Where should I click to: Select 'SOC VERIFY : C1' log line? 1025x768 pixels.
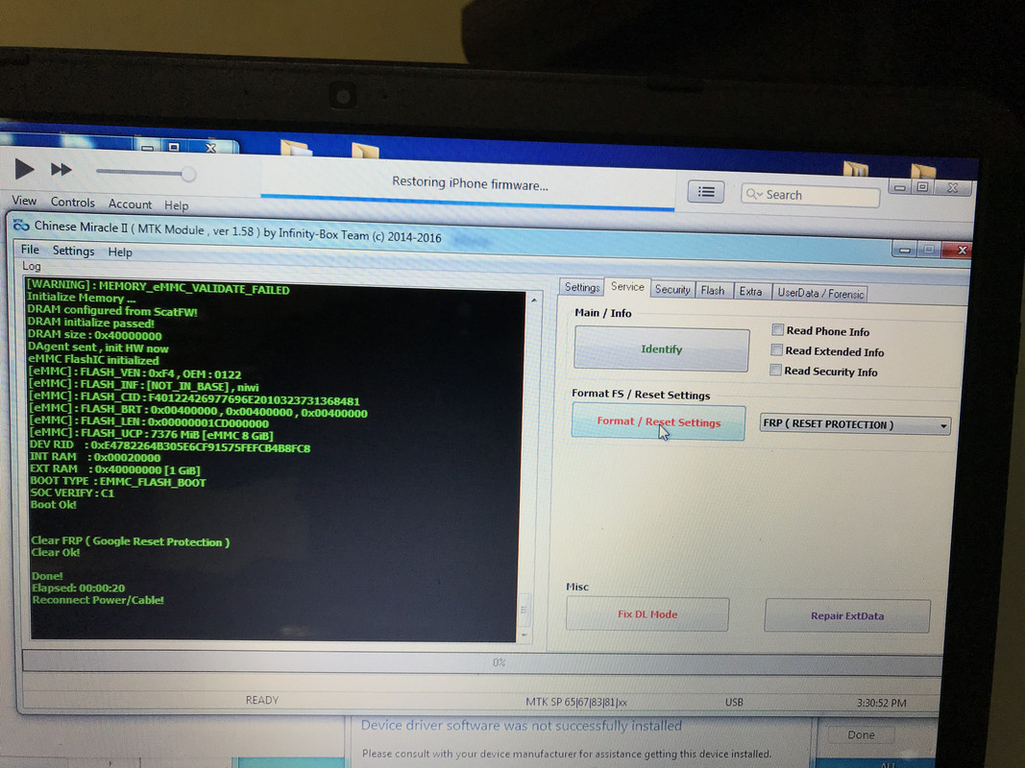(x=72, y=493)
